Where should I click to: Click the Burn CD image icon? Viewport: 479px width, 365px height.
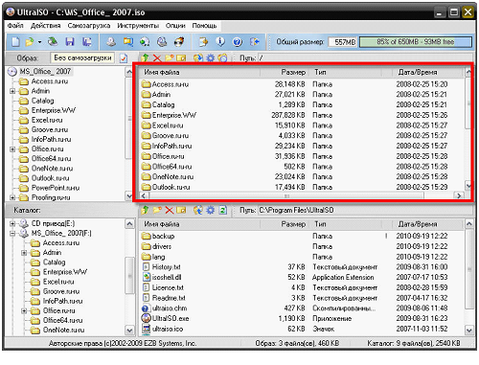[179, 42]
